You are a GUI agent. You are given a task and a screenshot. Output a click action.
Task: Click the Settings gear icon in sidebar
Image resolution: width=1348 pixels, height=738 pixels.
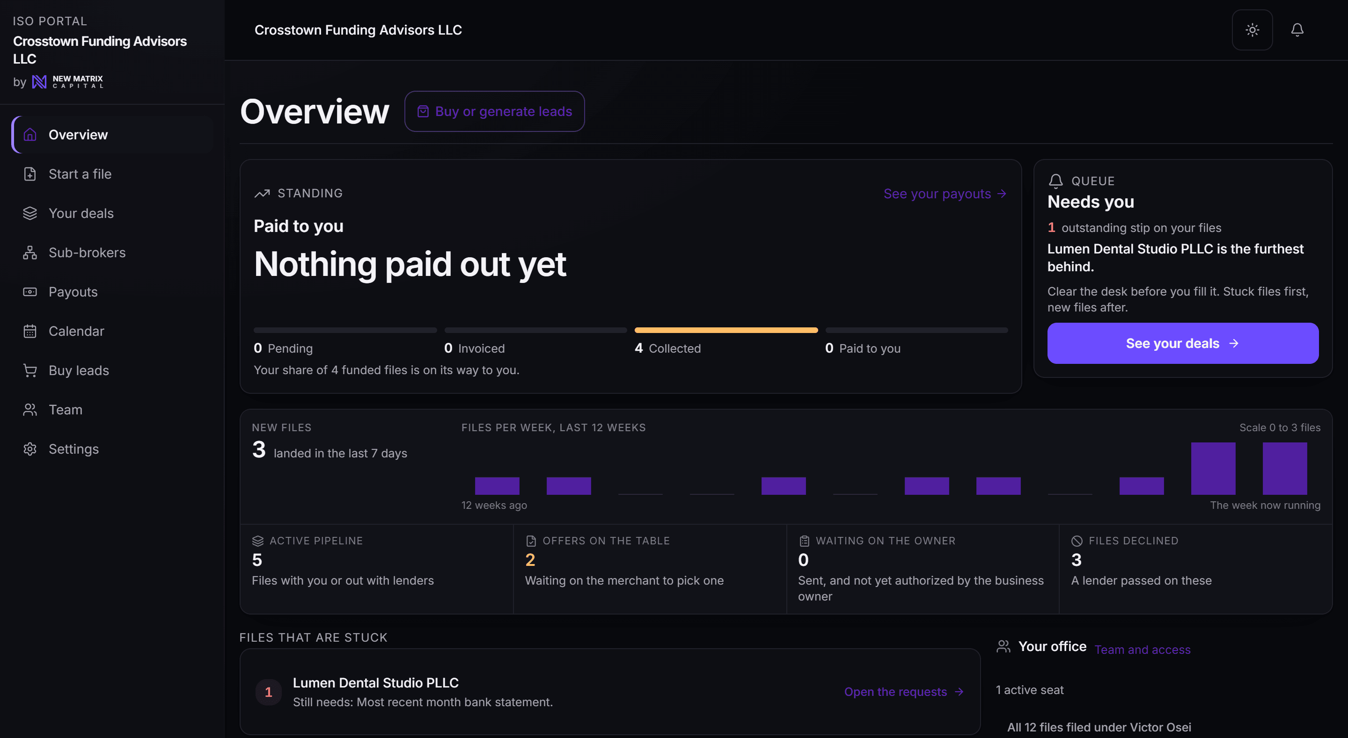tap(30, 448)
